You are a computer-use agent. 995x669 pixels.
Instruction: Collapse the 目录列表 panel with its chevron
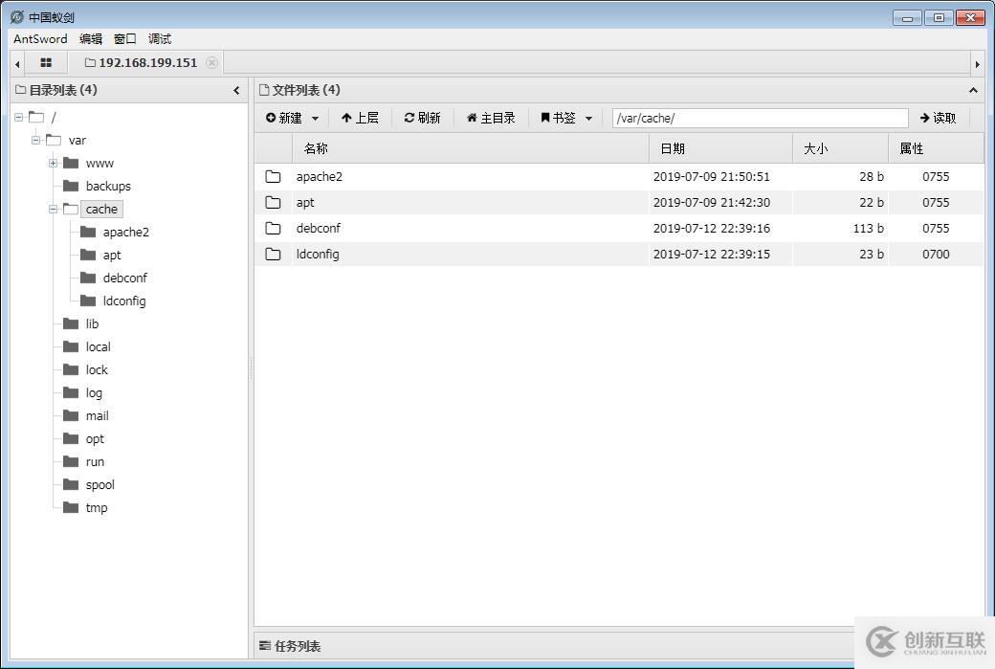coord(236,89)
